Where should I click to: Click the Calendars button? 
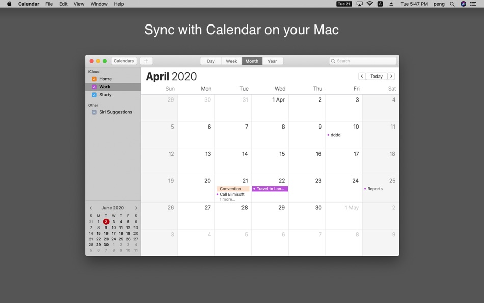coord(124,61)
